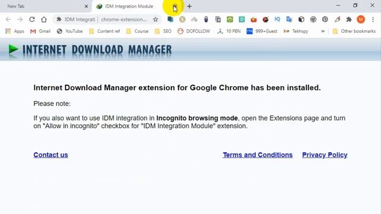Open the Contact us link
The height and width of the screenshot is (214, 381).
pyautogui.click(x=51, y=155)
